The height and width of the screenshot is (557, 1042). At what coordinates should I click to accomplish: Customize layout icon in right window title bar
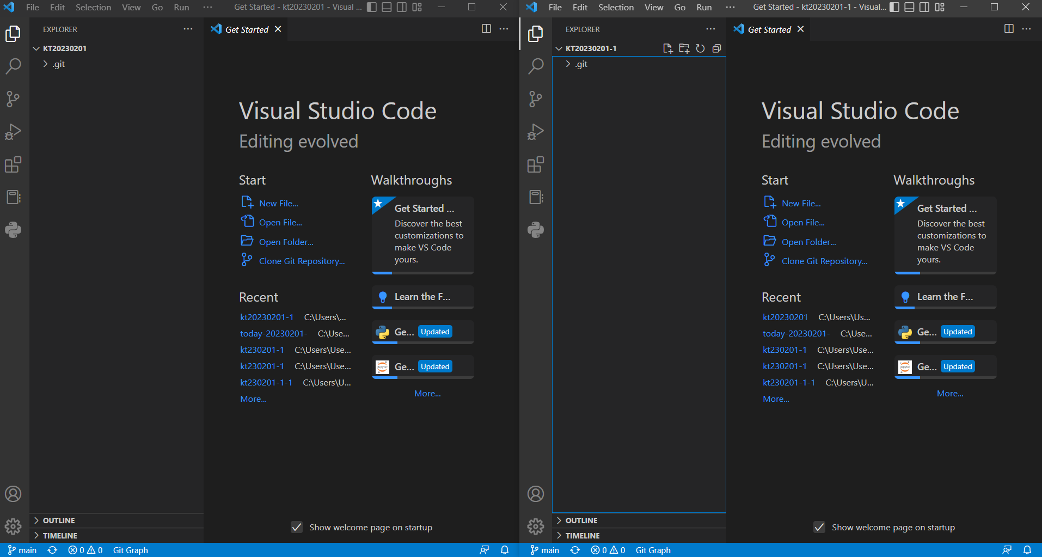pos(940,7)
